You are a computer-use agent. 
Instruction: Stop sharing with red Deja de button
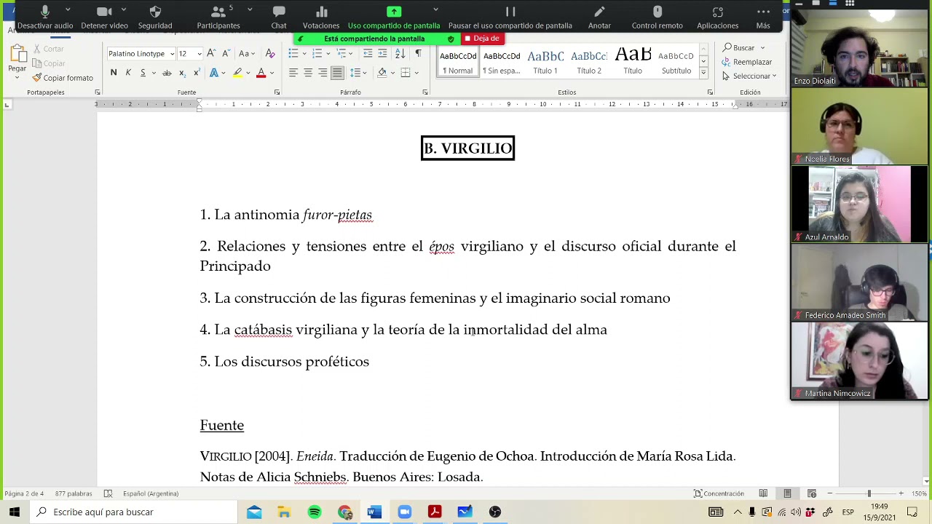483,39
